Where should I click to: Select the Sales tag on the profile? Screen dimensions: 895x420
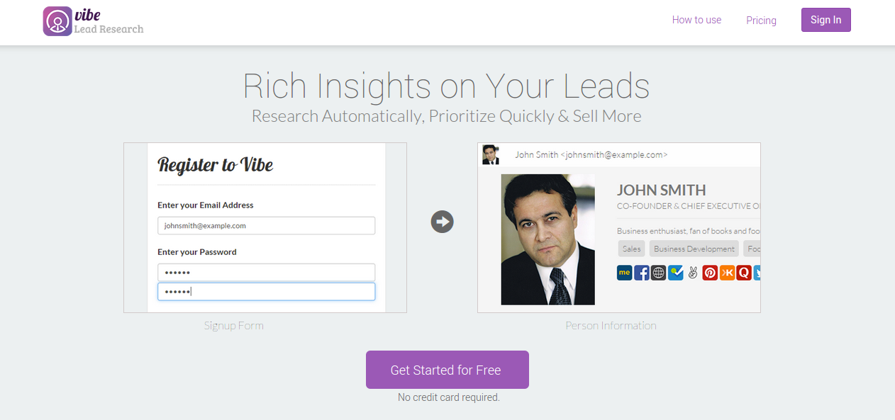click(630, 249)
